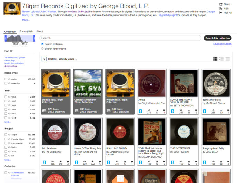Open 78 RPMs and Cylinder Recordings link

(x=14, y=59)
